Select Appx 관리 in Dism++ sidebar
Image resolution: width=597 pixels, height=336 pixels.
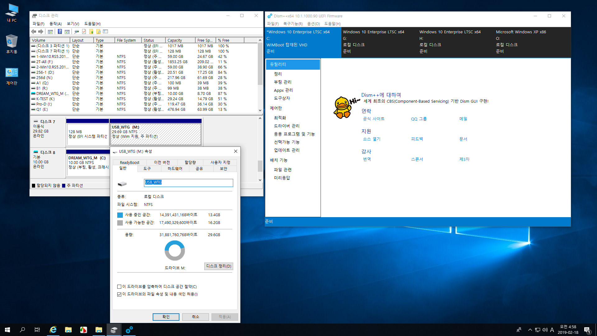tap(283, 90)
